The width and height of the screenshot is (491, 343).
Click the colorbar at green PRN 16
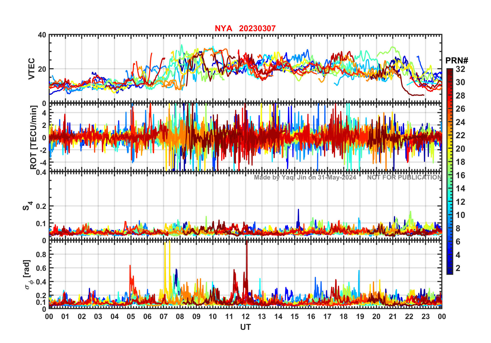tap(450, 175)
